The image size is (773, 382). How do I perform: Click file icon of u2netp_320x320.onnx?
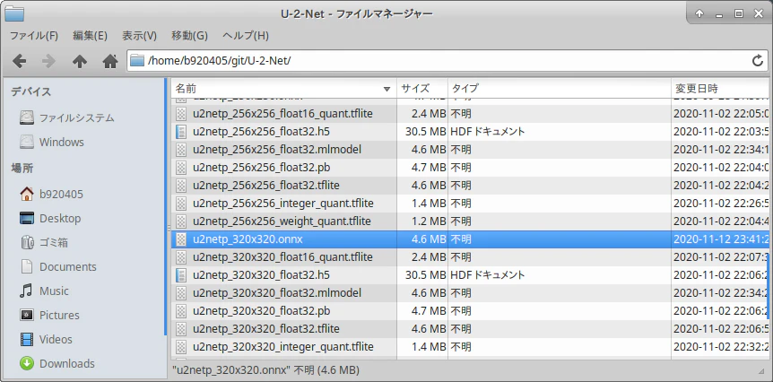coord(181,239)
